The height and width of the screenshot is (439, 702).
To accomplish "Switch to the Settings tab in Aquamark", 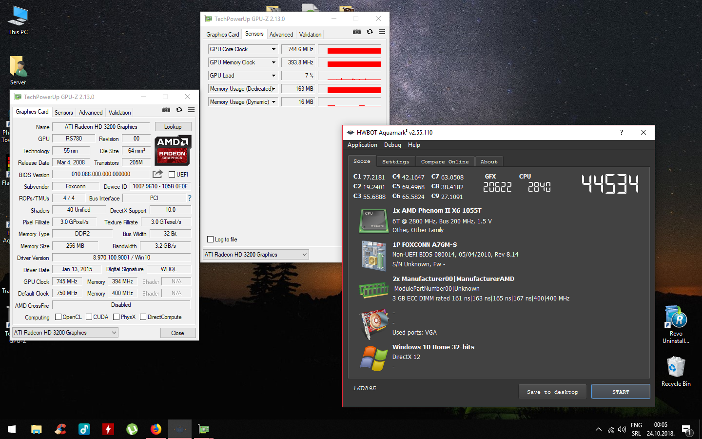I will click(396, 161).
